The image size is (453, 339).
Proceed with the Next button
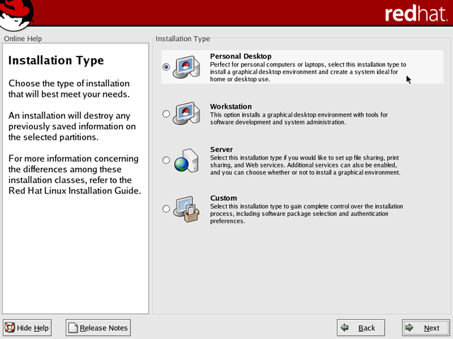[x=425, y=328]
